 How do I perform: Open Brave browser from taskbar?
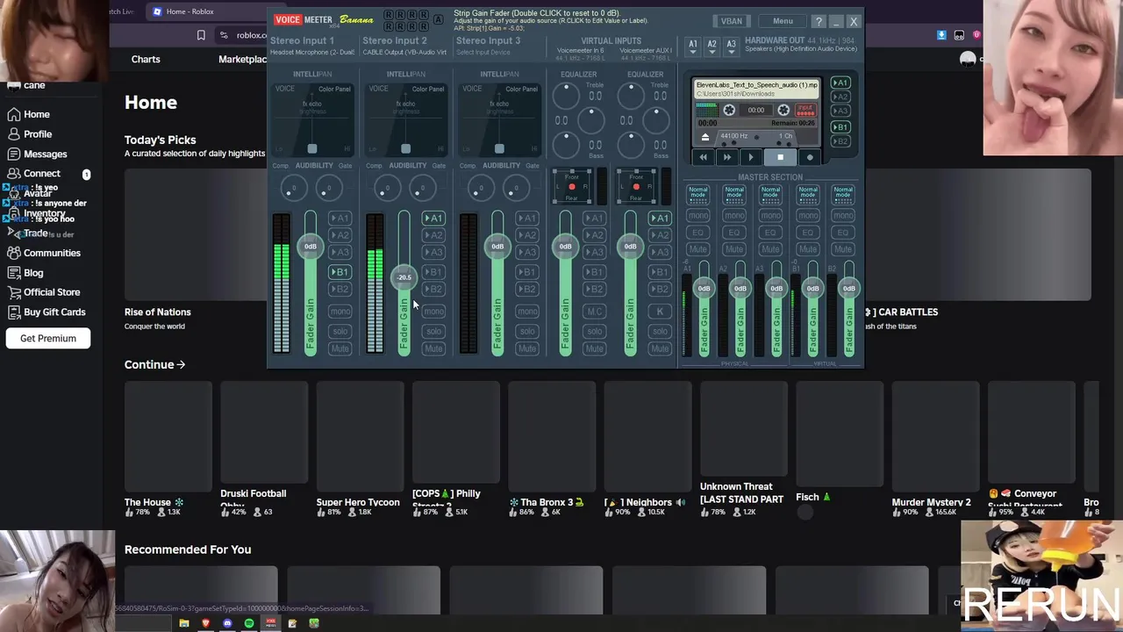click(205, 623)
